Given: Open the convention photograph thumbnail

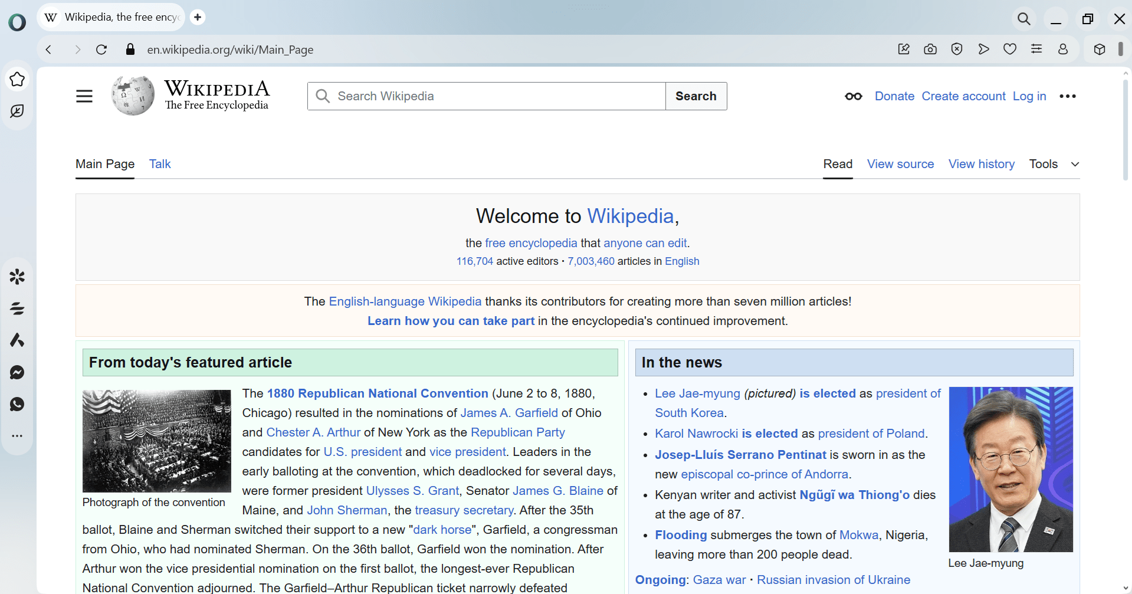Looking at the screenshot, I should [x=157, y=441].
